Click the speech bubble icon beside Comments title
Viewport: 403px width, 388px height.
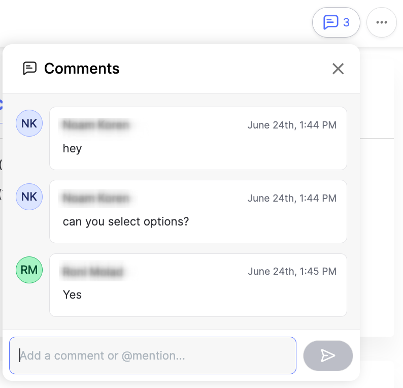click(30, 69)
